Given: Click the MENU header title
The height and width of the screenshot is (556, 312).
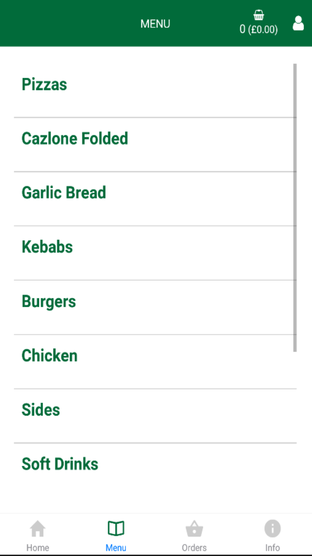Looking at the screenshot, I should [155, 24].
